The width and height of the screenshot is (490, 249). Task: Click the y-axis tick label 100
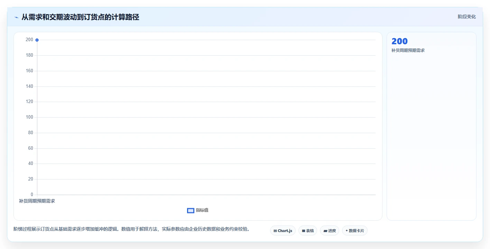coord(29,117)
